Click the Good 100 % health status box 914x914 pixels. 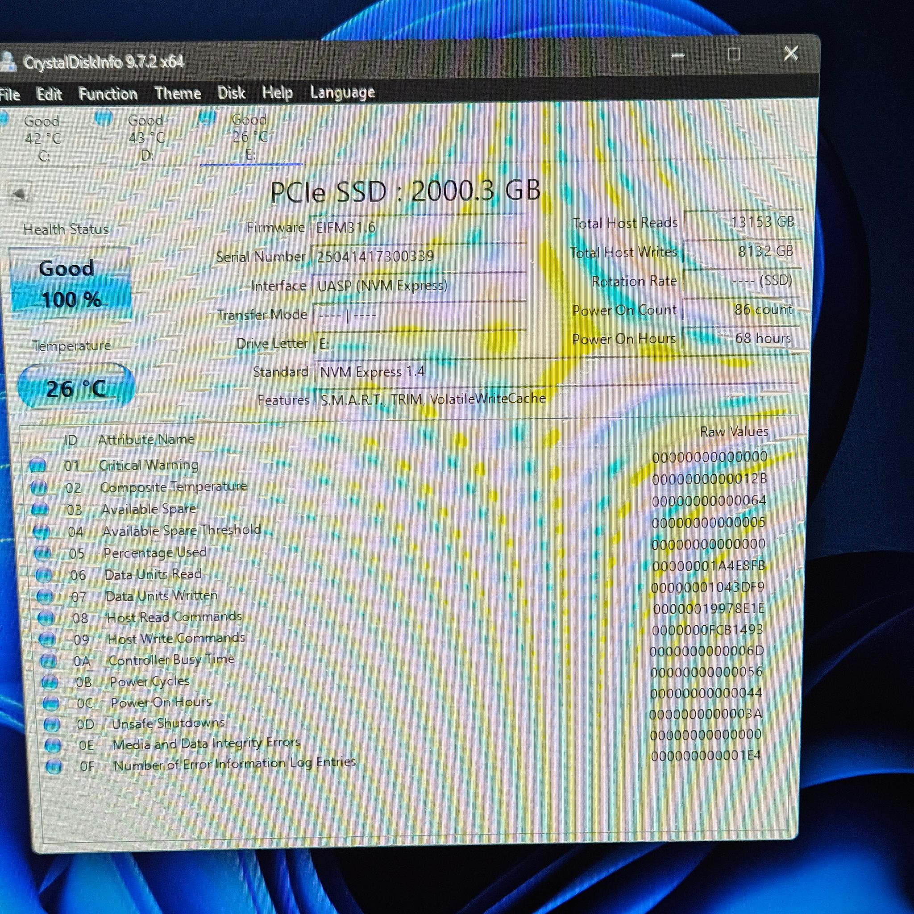point(70,283)
